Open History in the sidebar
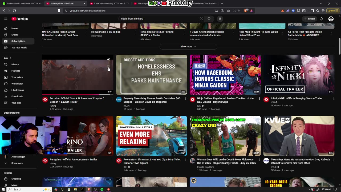The width and height of the screenshot is (341, 192). (x=18, y=65)
